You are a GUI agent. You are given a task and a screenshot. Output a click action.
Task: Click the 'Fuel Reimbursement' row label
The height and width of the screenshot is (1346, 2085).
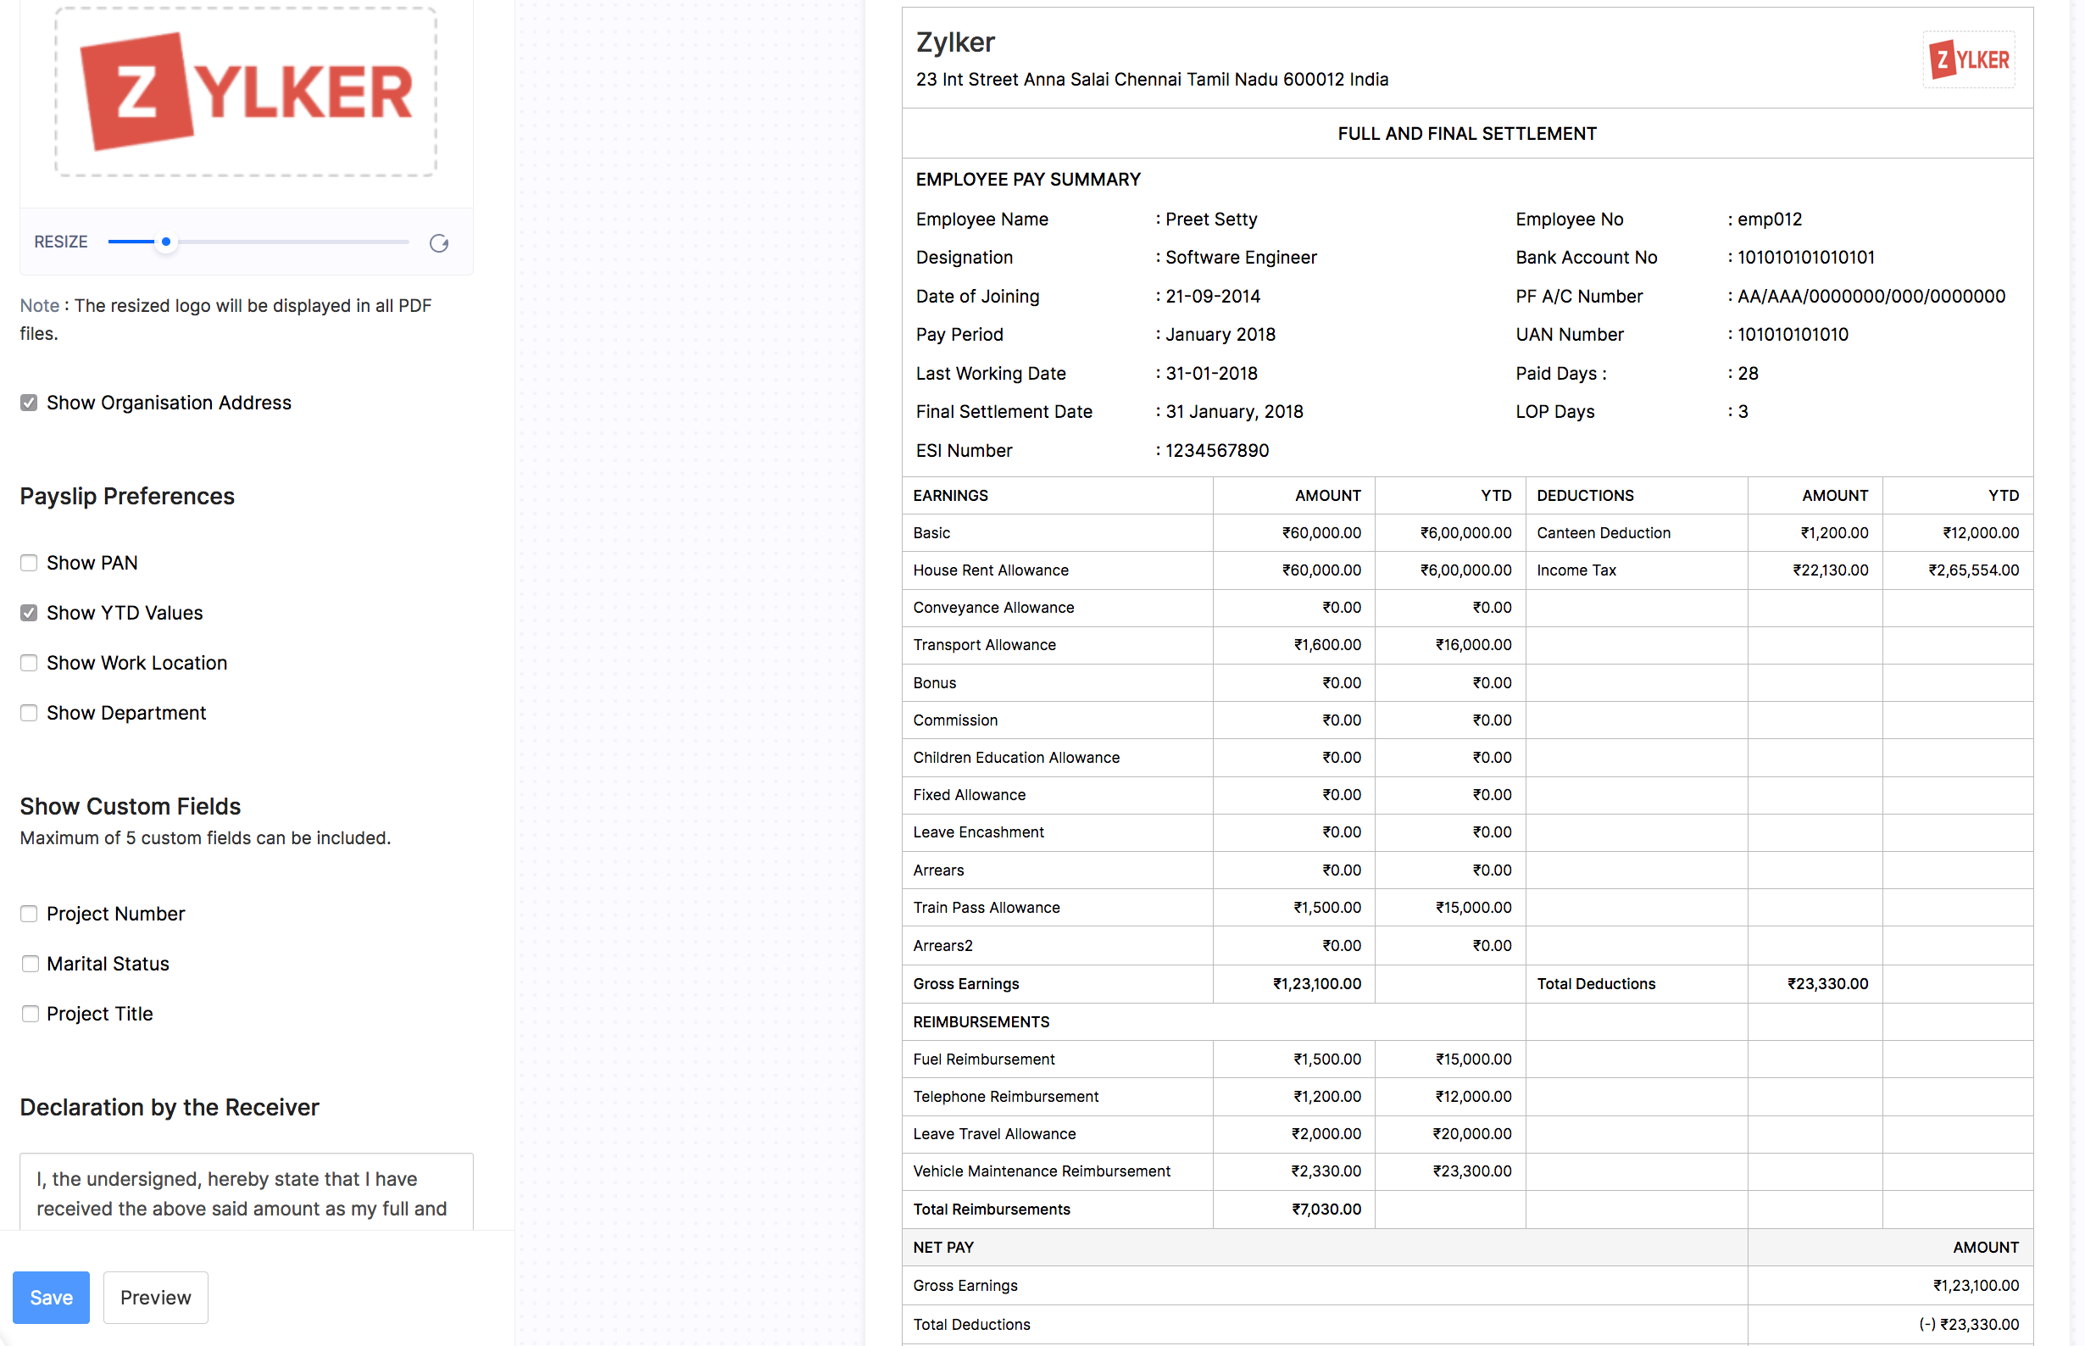point(984,1060)
